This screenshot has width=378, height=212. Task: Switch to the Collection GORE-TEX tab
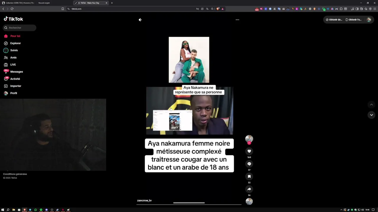18,3
